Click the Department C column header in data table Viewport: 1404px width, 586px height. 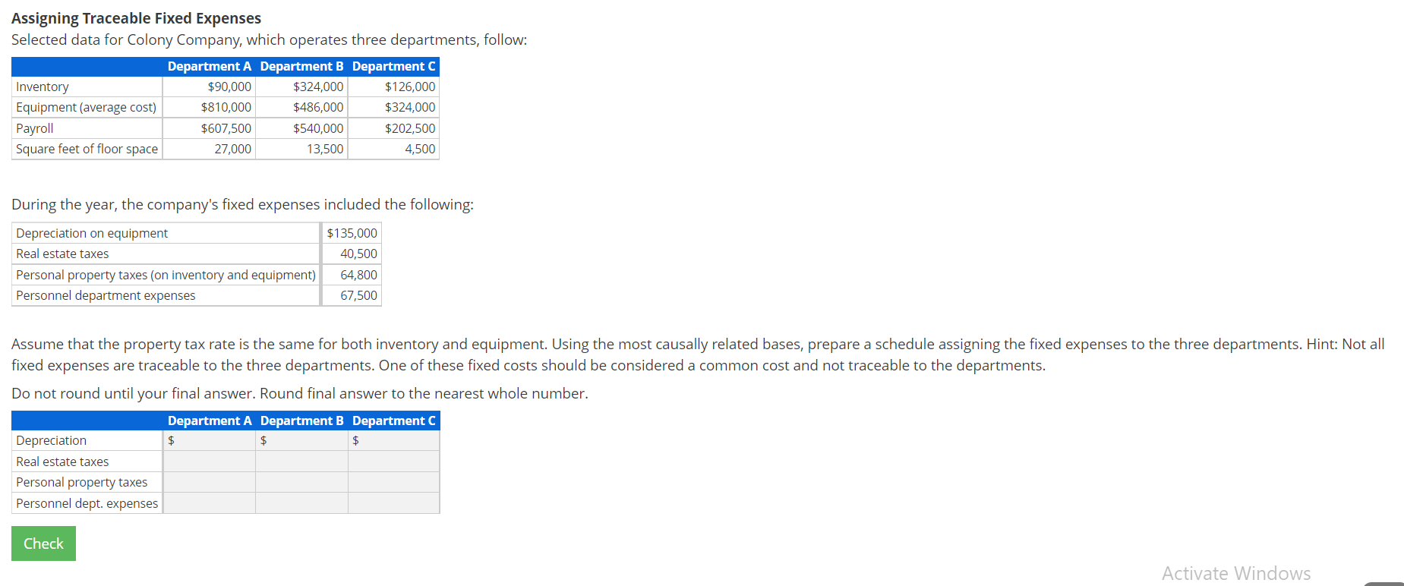point(394,67)
